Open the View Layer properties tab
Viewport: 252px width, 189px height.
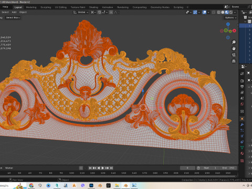coord(242,92)
